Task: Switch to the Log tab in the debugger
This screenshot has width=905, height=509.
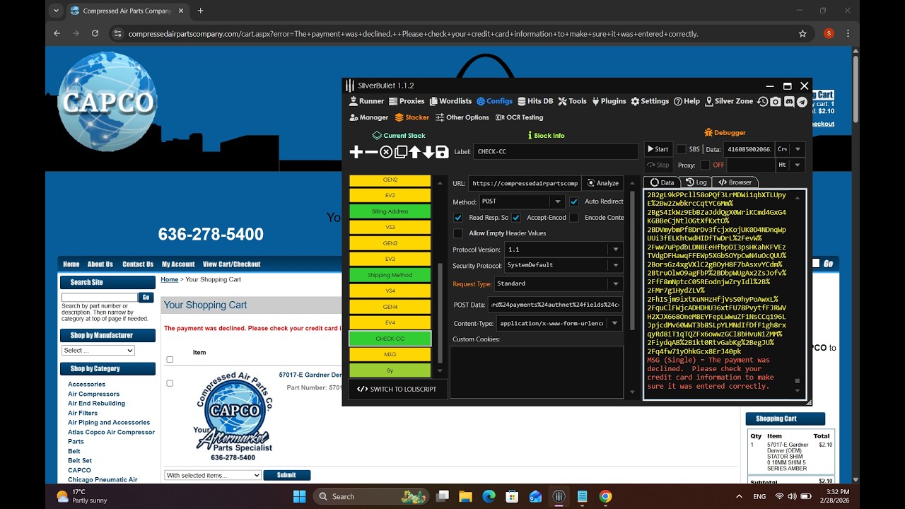Action: [696, 182]
